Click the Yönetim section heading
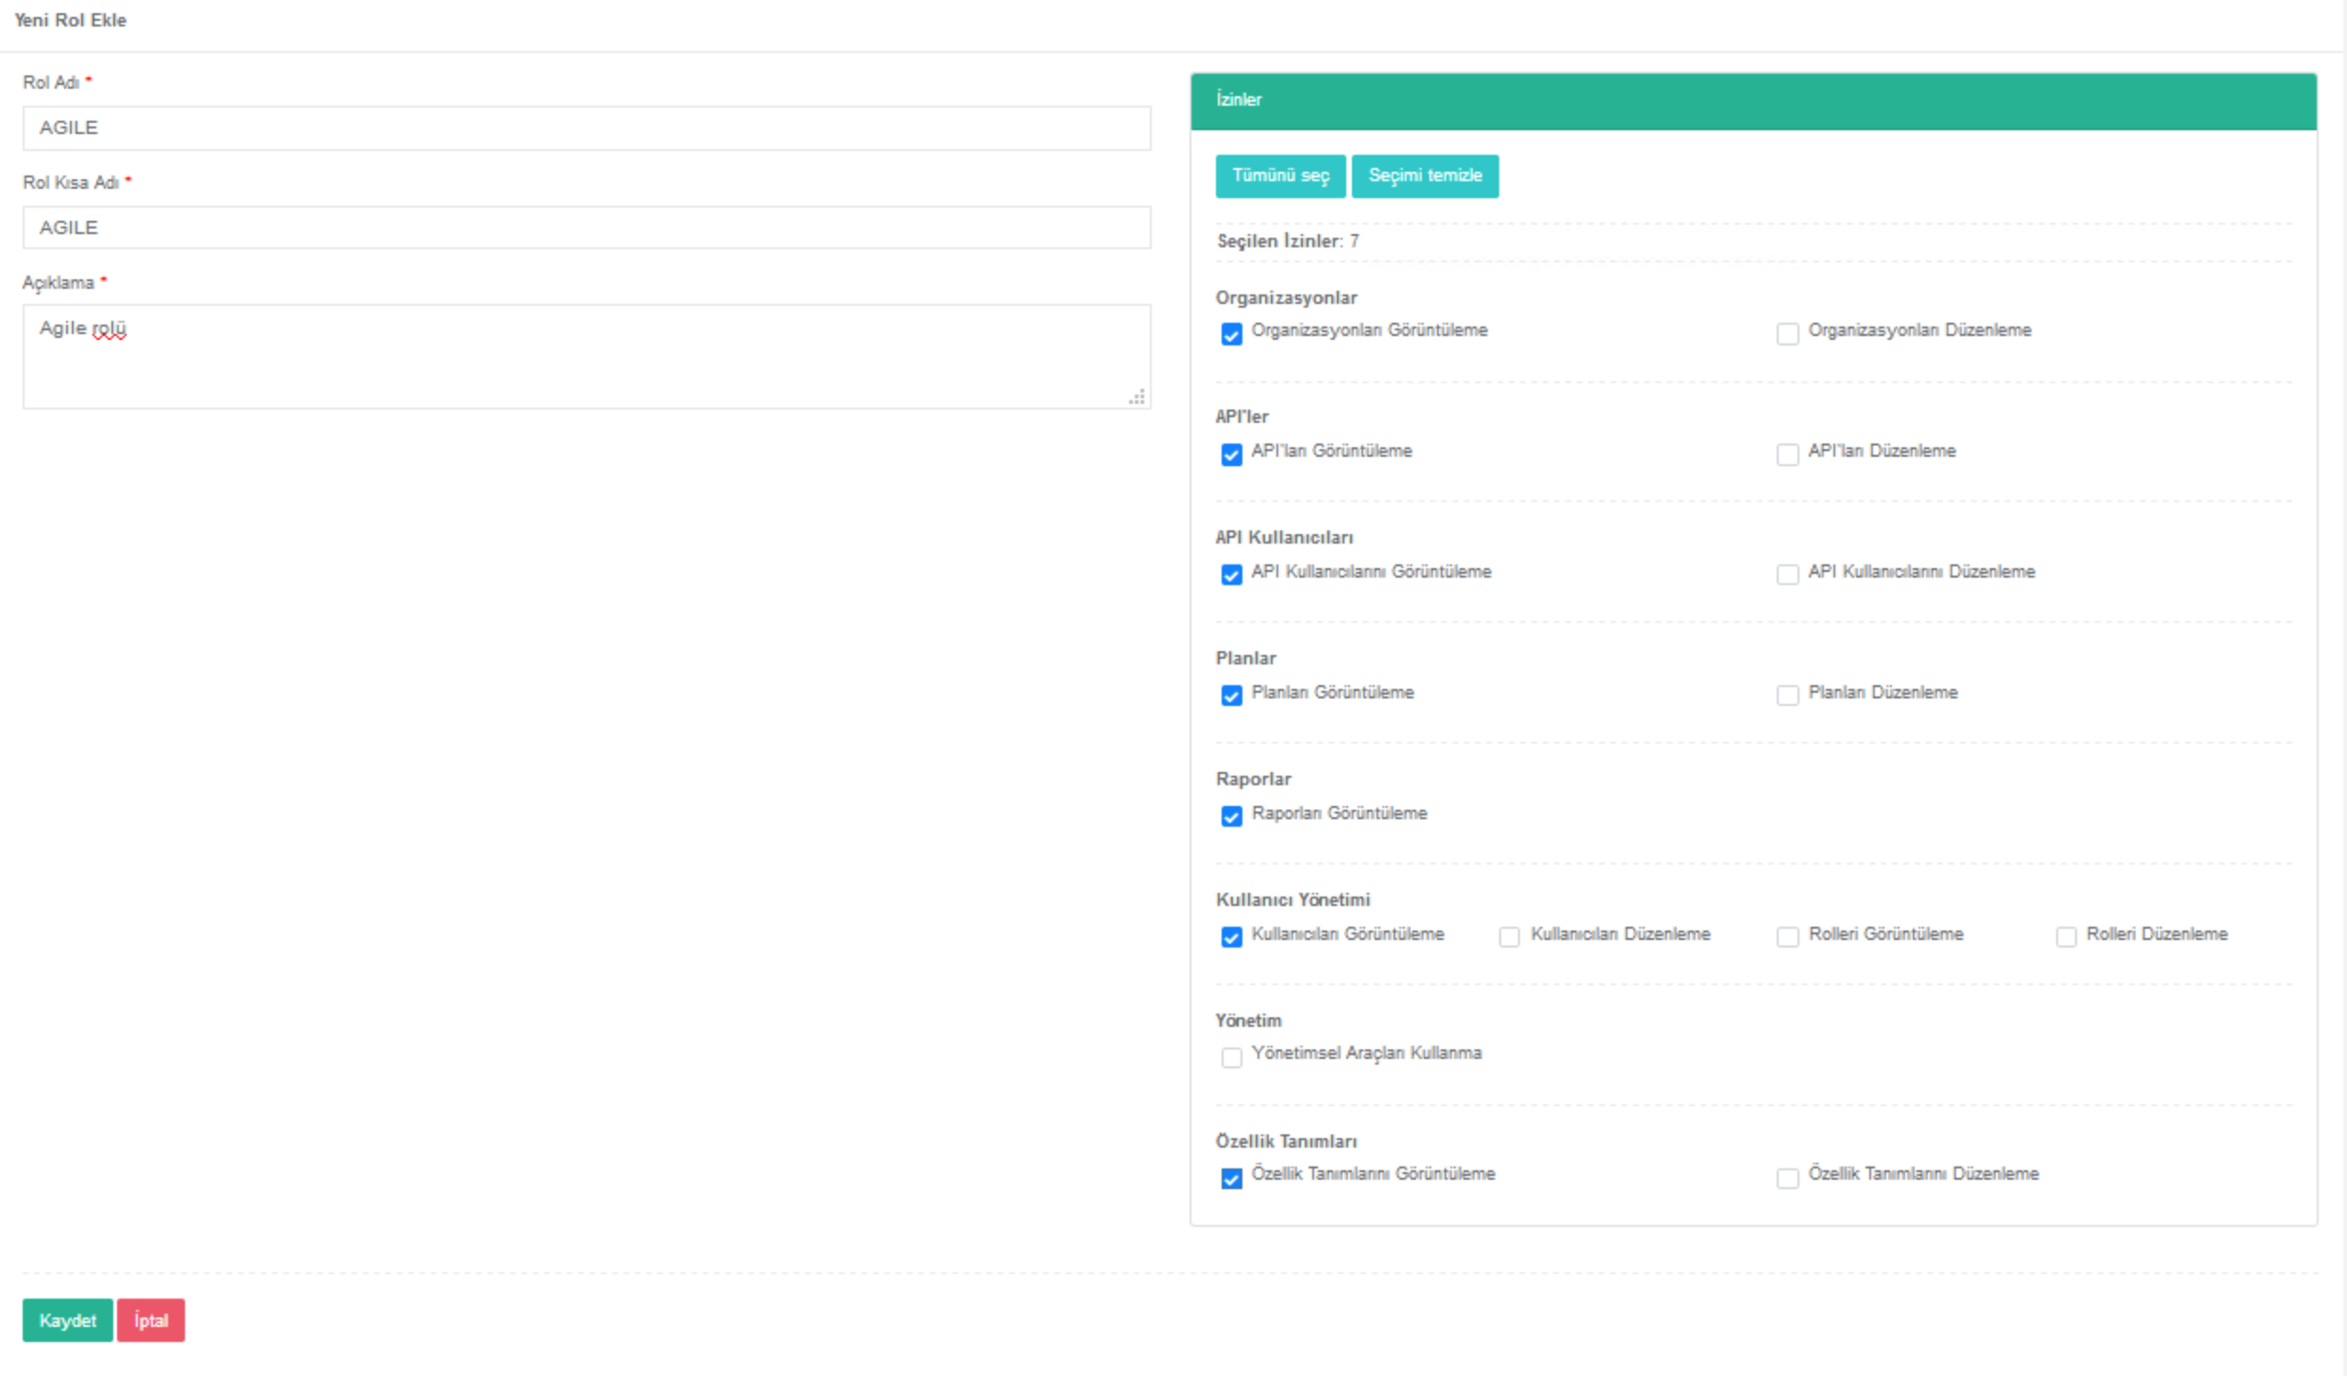This screenshot has width=2347, height=1376. [1248, 1020]
